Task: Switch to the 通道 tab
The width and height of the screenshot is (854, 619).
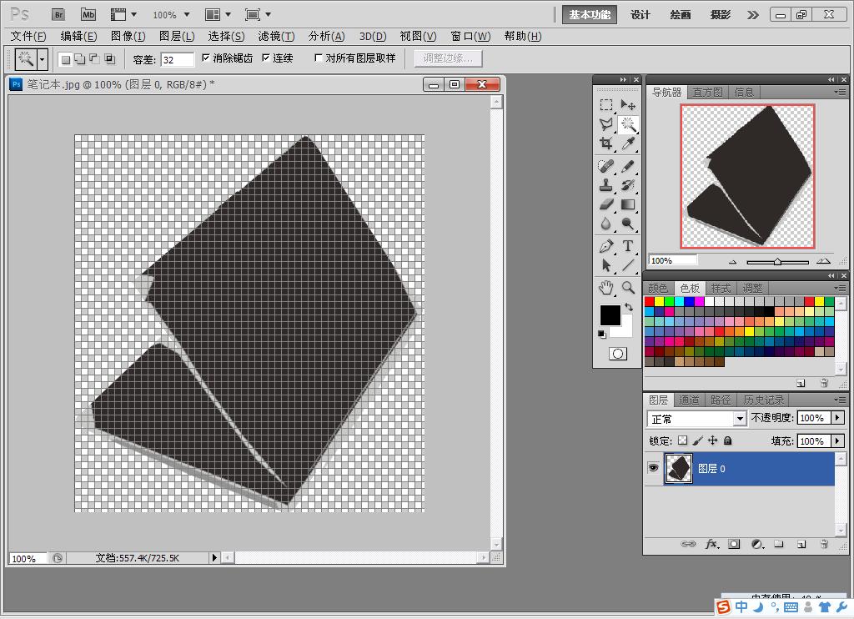Action: [689, 400]
